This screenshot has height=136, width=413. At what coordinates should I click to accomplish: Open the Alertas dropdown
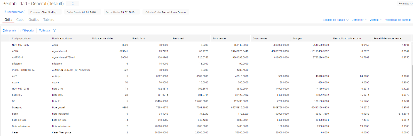(x=376, y=20)
